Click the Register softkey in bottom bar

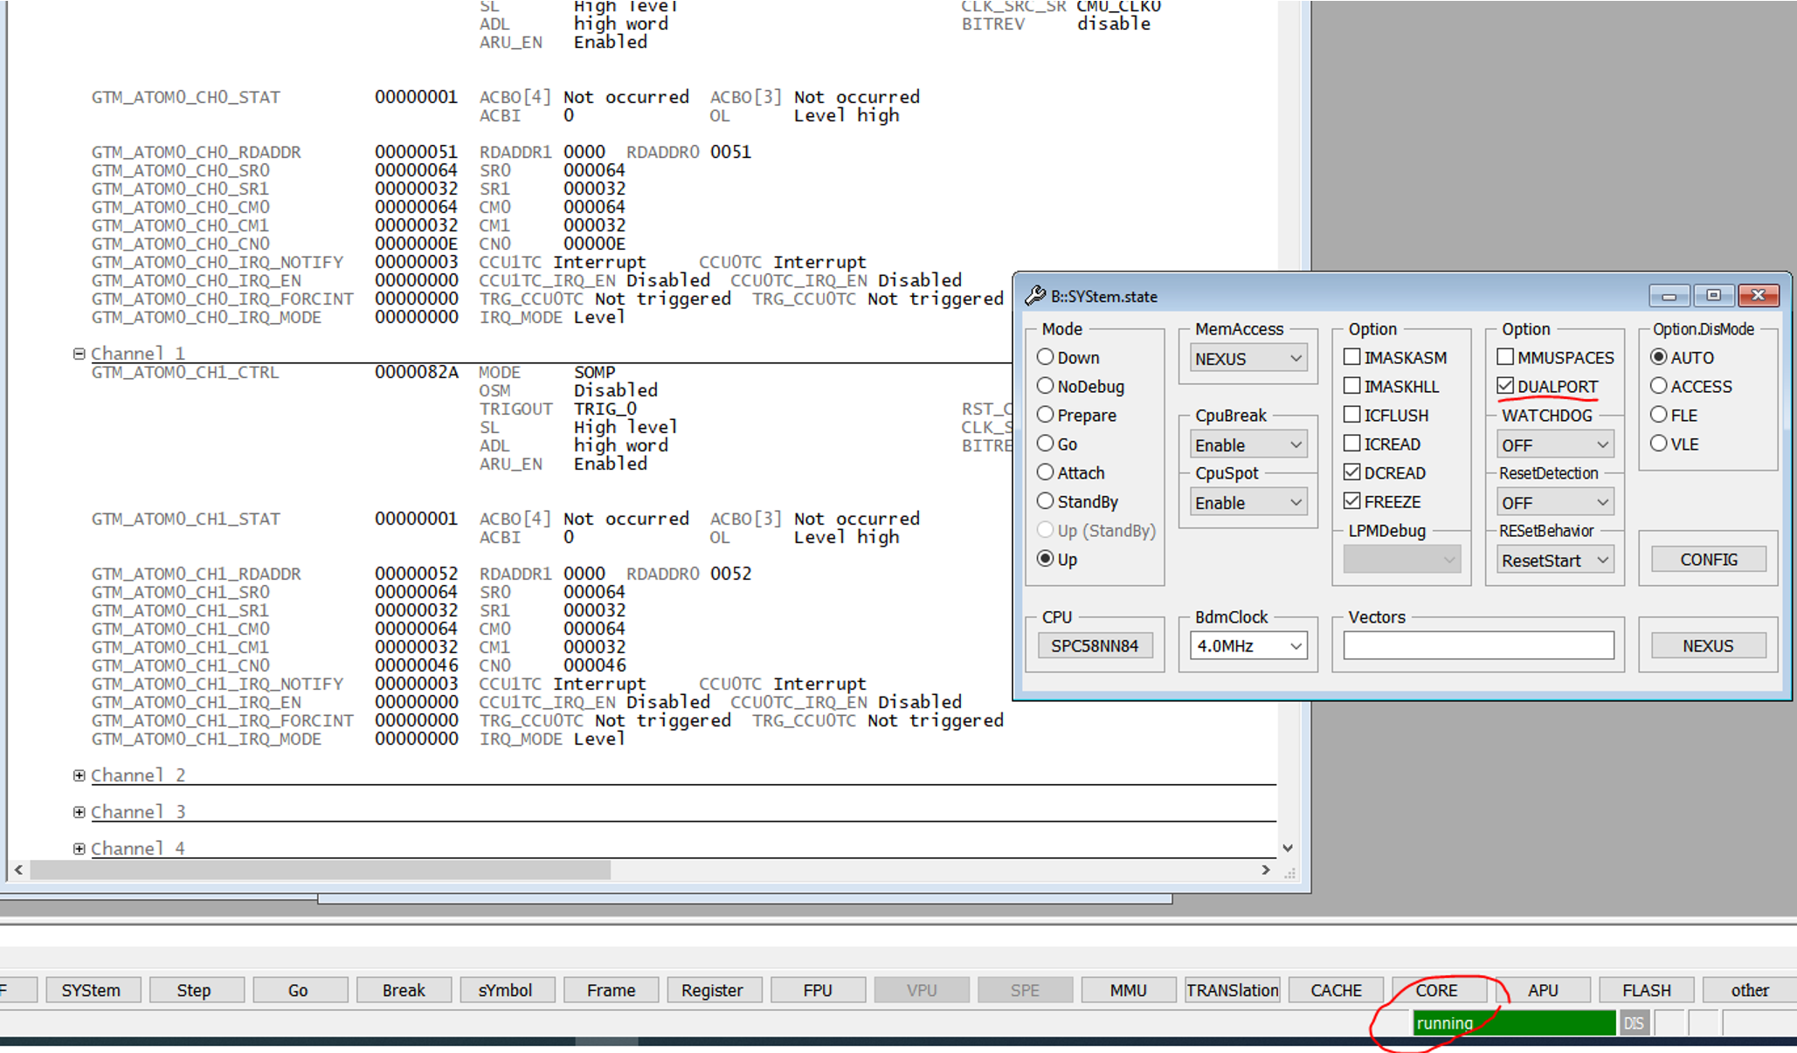(x=712, y=990)
